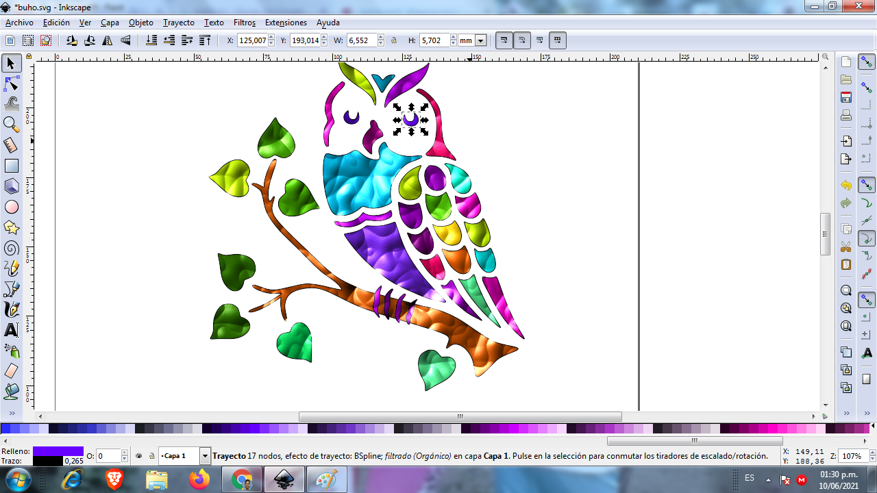Raise selection to top
The image size is (877, 493).
click(206, 40)
